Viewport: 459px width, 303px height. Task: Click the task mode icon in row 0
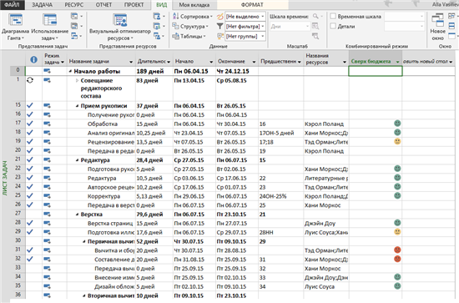(x=47, y=71)
